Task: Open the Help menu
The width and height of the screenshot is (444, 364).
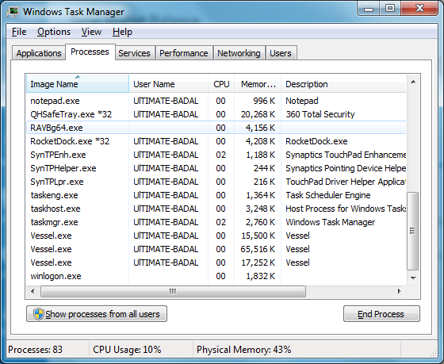Action: [x=122, y=32]
